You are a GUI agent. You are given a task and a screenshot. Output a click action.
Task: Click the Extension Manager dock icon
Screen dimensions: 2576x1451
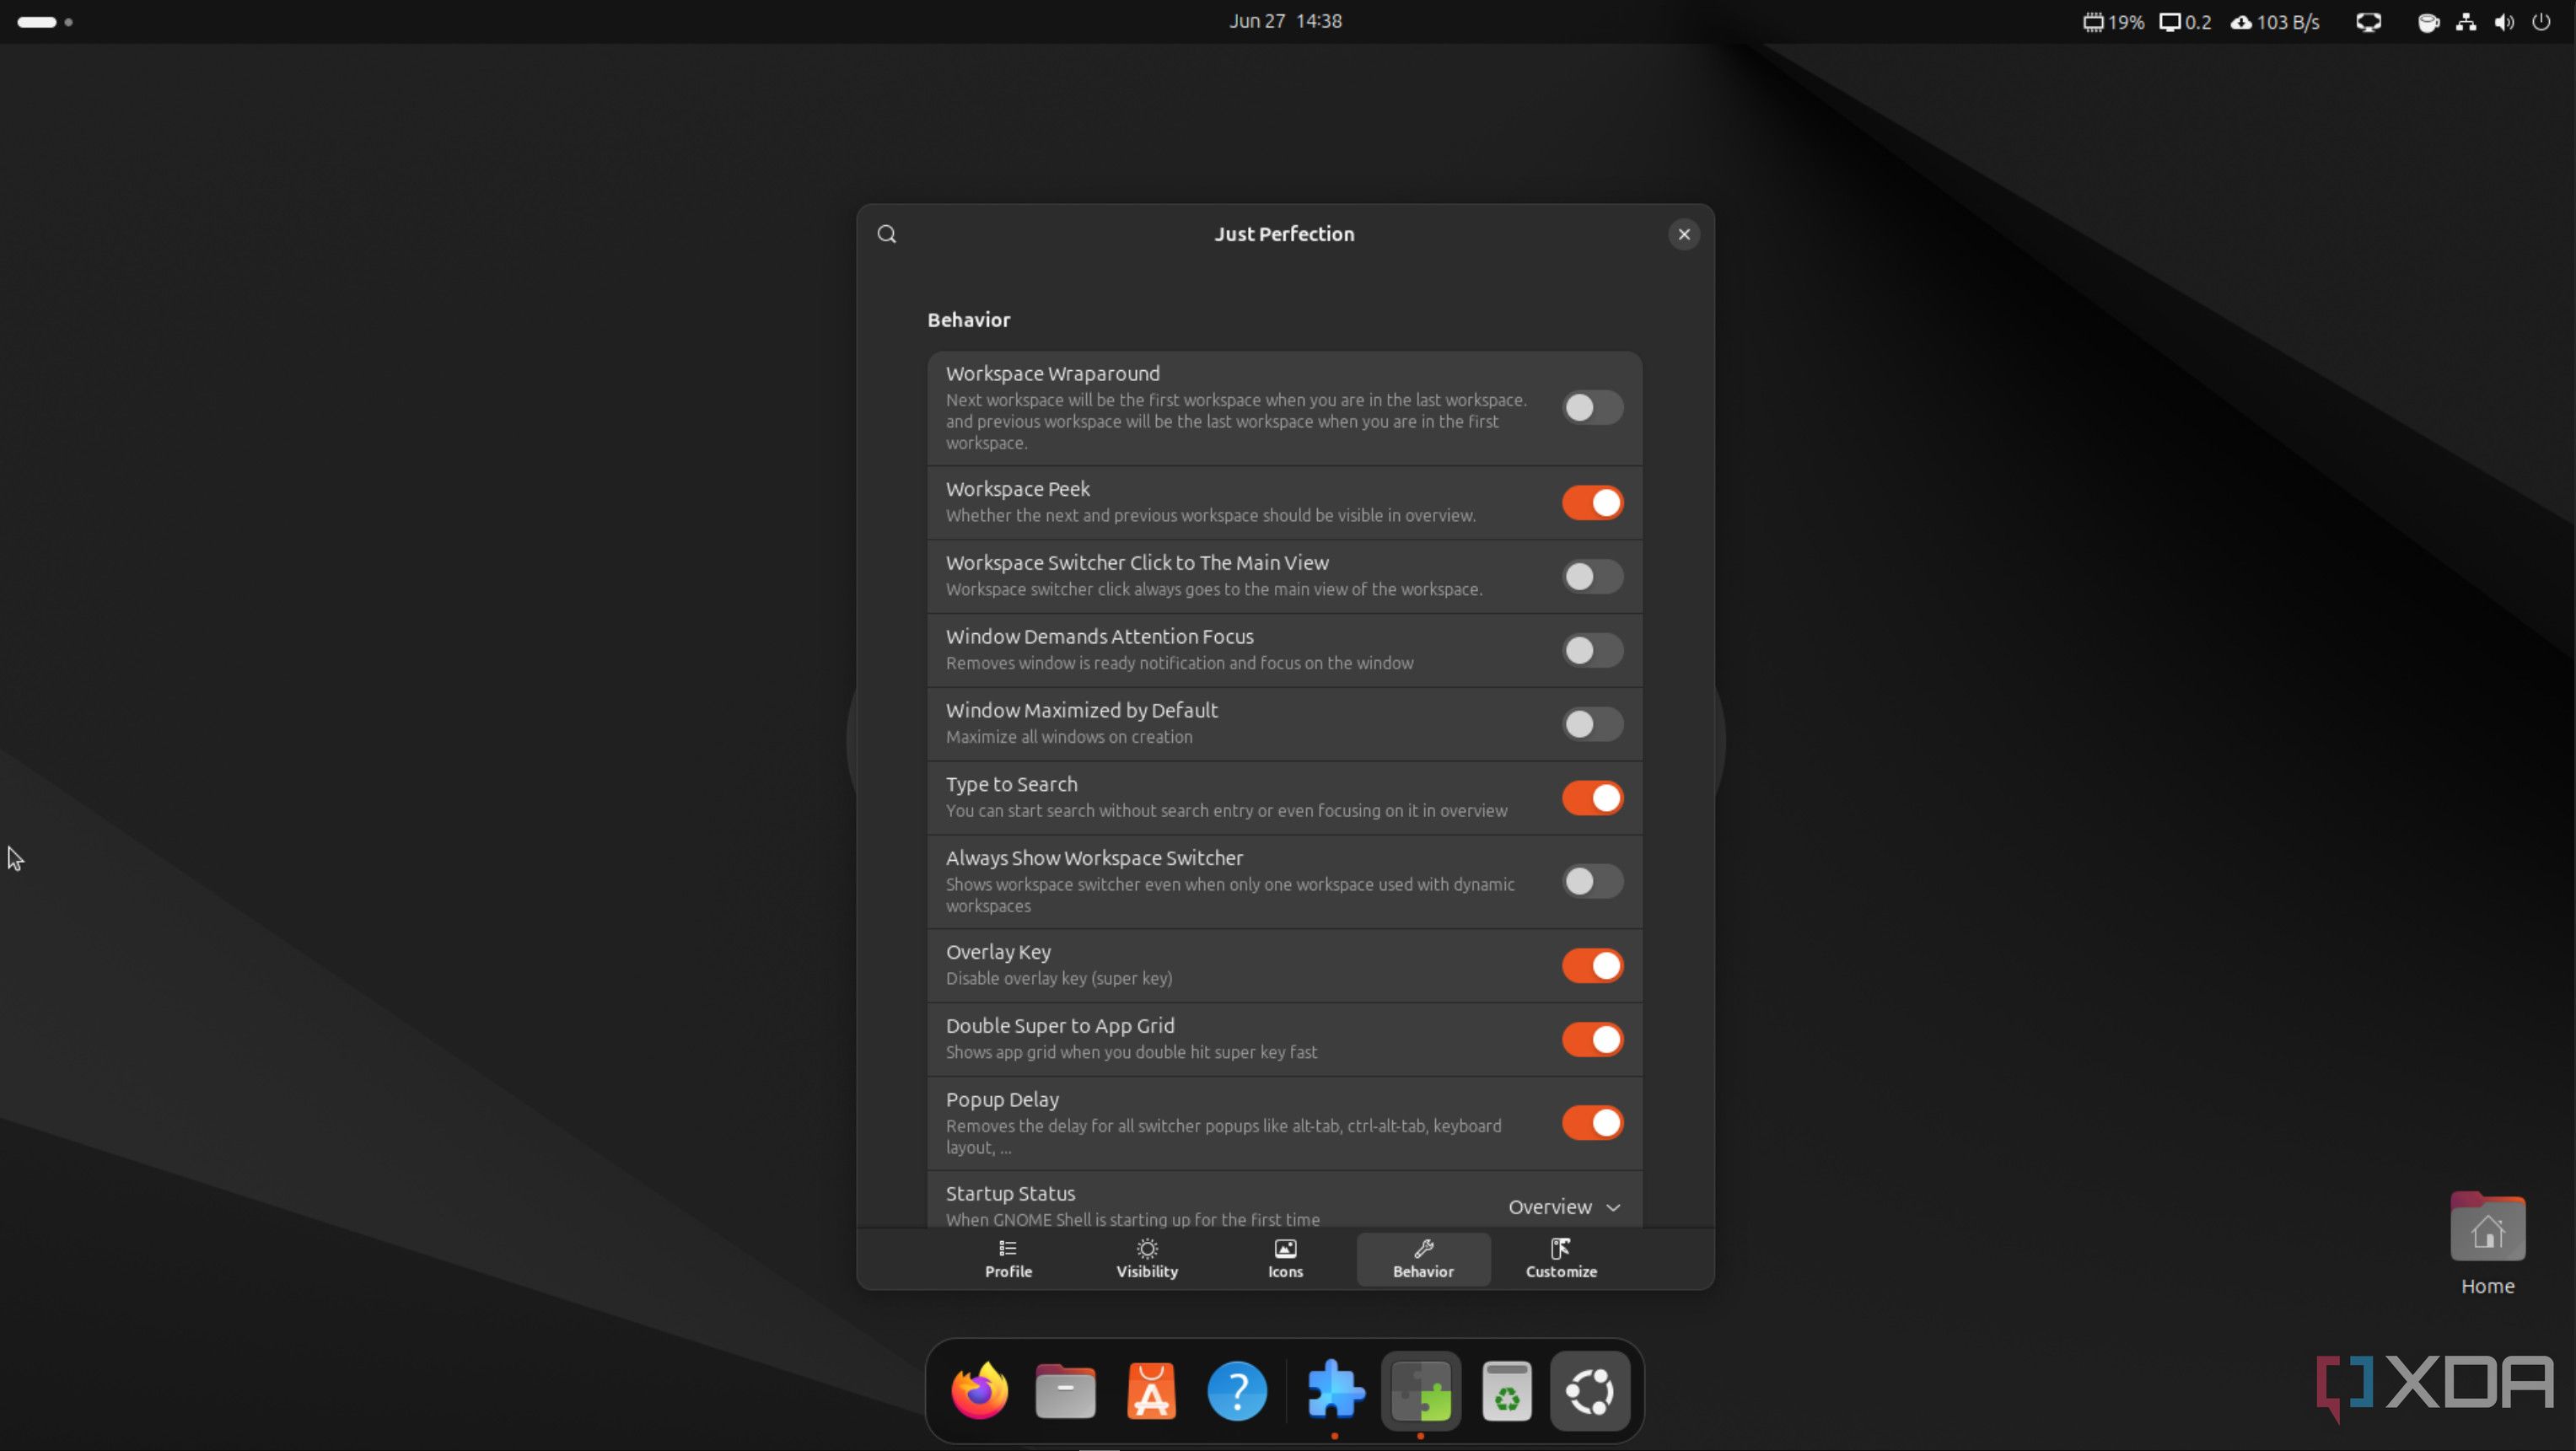tap(1421, 1391)
